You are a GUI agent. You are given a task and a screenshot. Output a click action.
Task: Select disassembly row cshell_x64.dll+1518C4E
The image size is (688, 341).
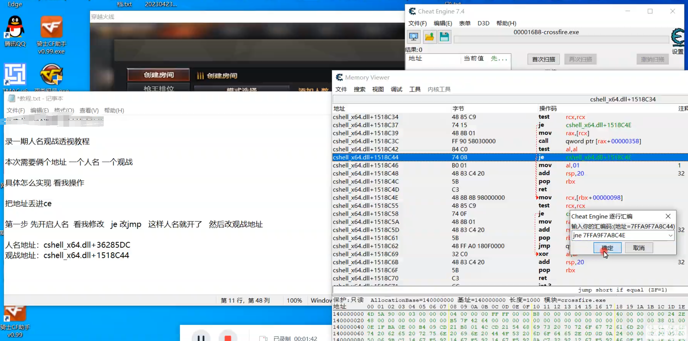tap(510, 198)
